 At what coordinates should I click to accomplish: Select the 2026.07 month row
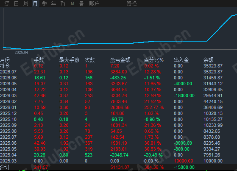pyautogui.click(x=111, y=72)
